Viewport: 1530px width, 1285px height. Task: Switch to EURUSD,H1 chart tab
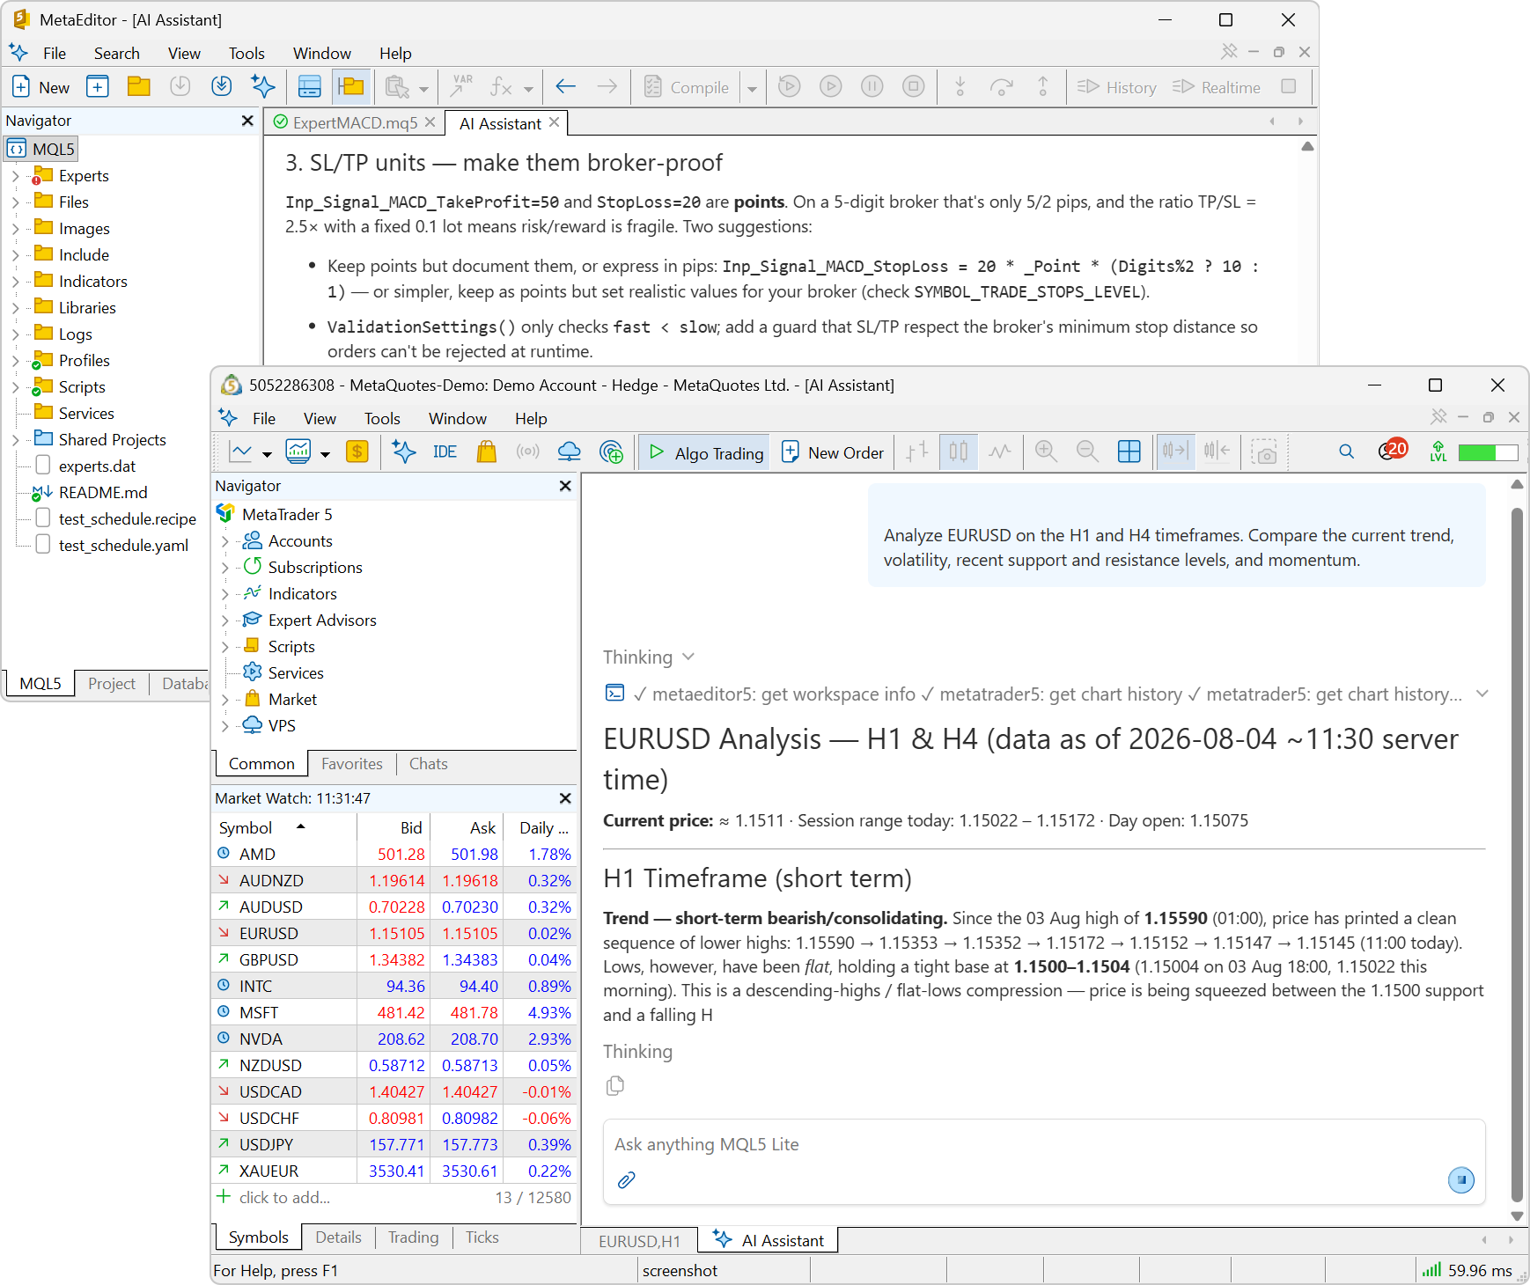pyautogui.click(x=639, y=1241)
